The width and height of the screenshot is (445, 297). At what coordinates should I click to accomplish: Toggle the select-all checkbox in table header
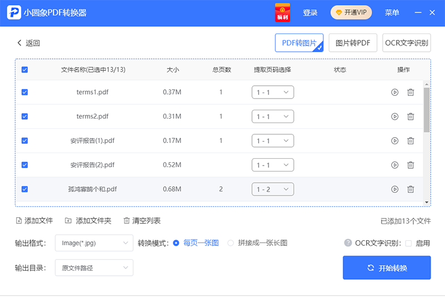coord(24,70)
